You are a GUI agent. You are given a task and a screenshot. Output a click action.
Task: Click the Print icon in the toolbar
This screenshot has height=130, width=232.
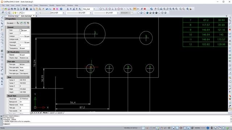click(15, 9)
